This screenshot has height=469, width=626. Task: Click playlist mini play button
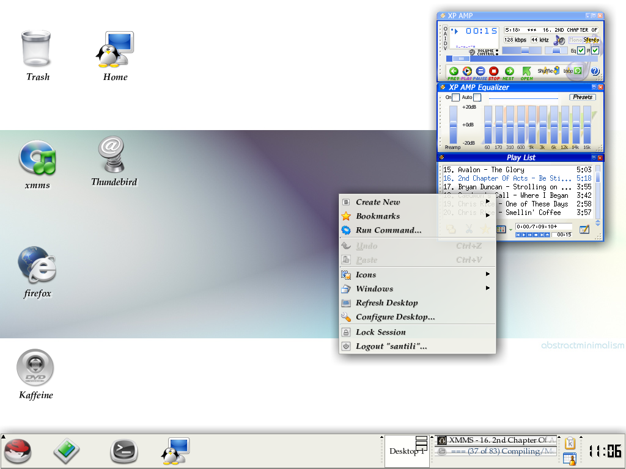(524, 235)
